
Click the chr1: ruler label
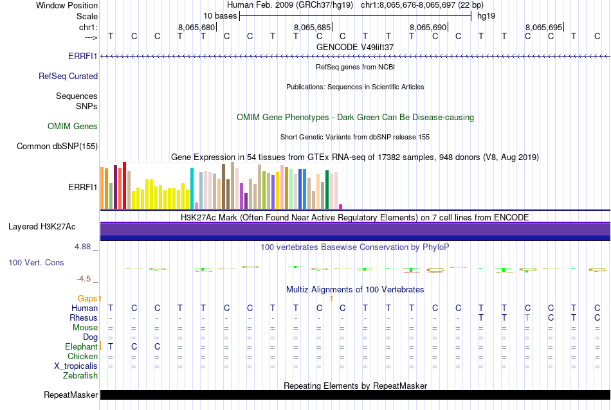88,27
